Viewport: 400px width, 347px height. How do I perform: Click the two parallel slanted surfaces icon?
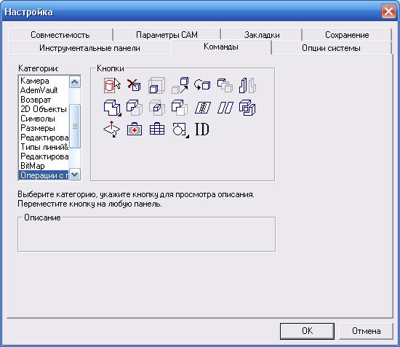[x=225, y=108]
